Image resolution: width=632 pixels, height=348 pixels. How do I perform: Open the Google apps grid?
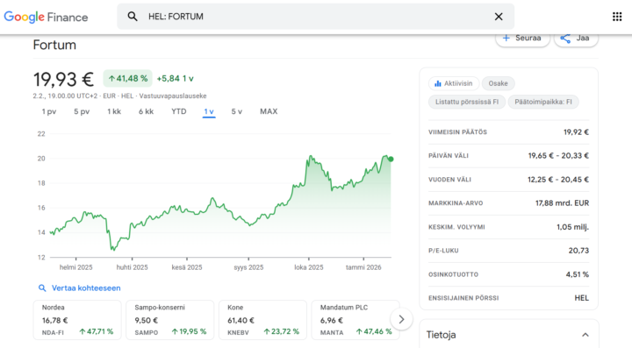(x=617, y=17)
